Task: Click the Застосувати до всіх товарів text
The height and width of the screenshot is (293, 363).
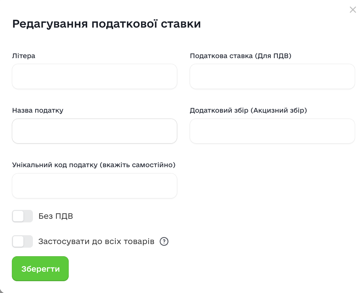Action: click(96, 242)
